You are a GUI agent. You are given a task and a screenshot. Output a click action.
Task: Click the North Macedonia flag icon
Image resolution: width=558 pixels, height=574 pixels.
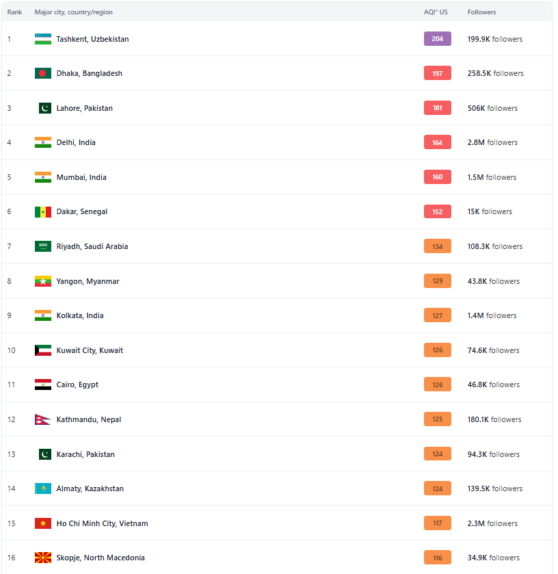(x=43, y=558)
